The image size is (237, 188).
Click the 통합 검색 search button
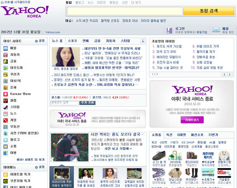click(209, 11)
